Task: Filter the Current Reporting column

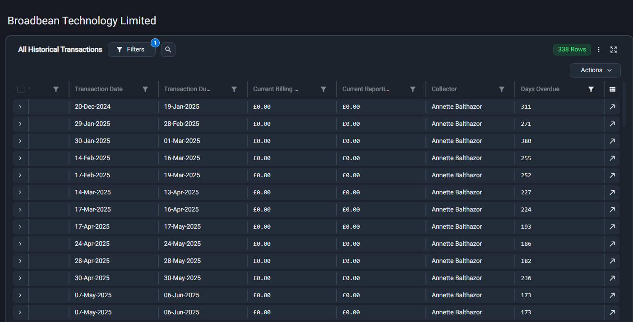Action: pyautogui.click(x=413, y=89)
